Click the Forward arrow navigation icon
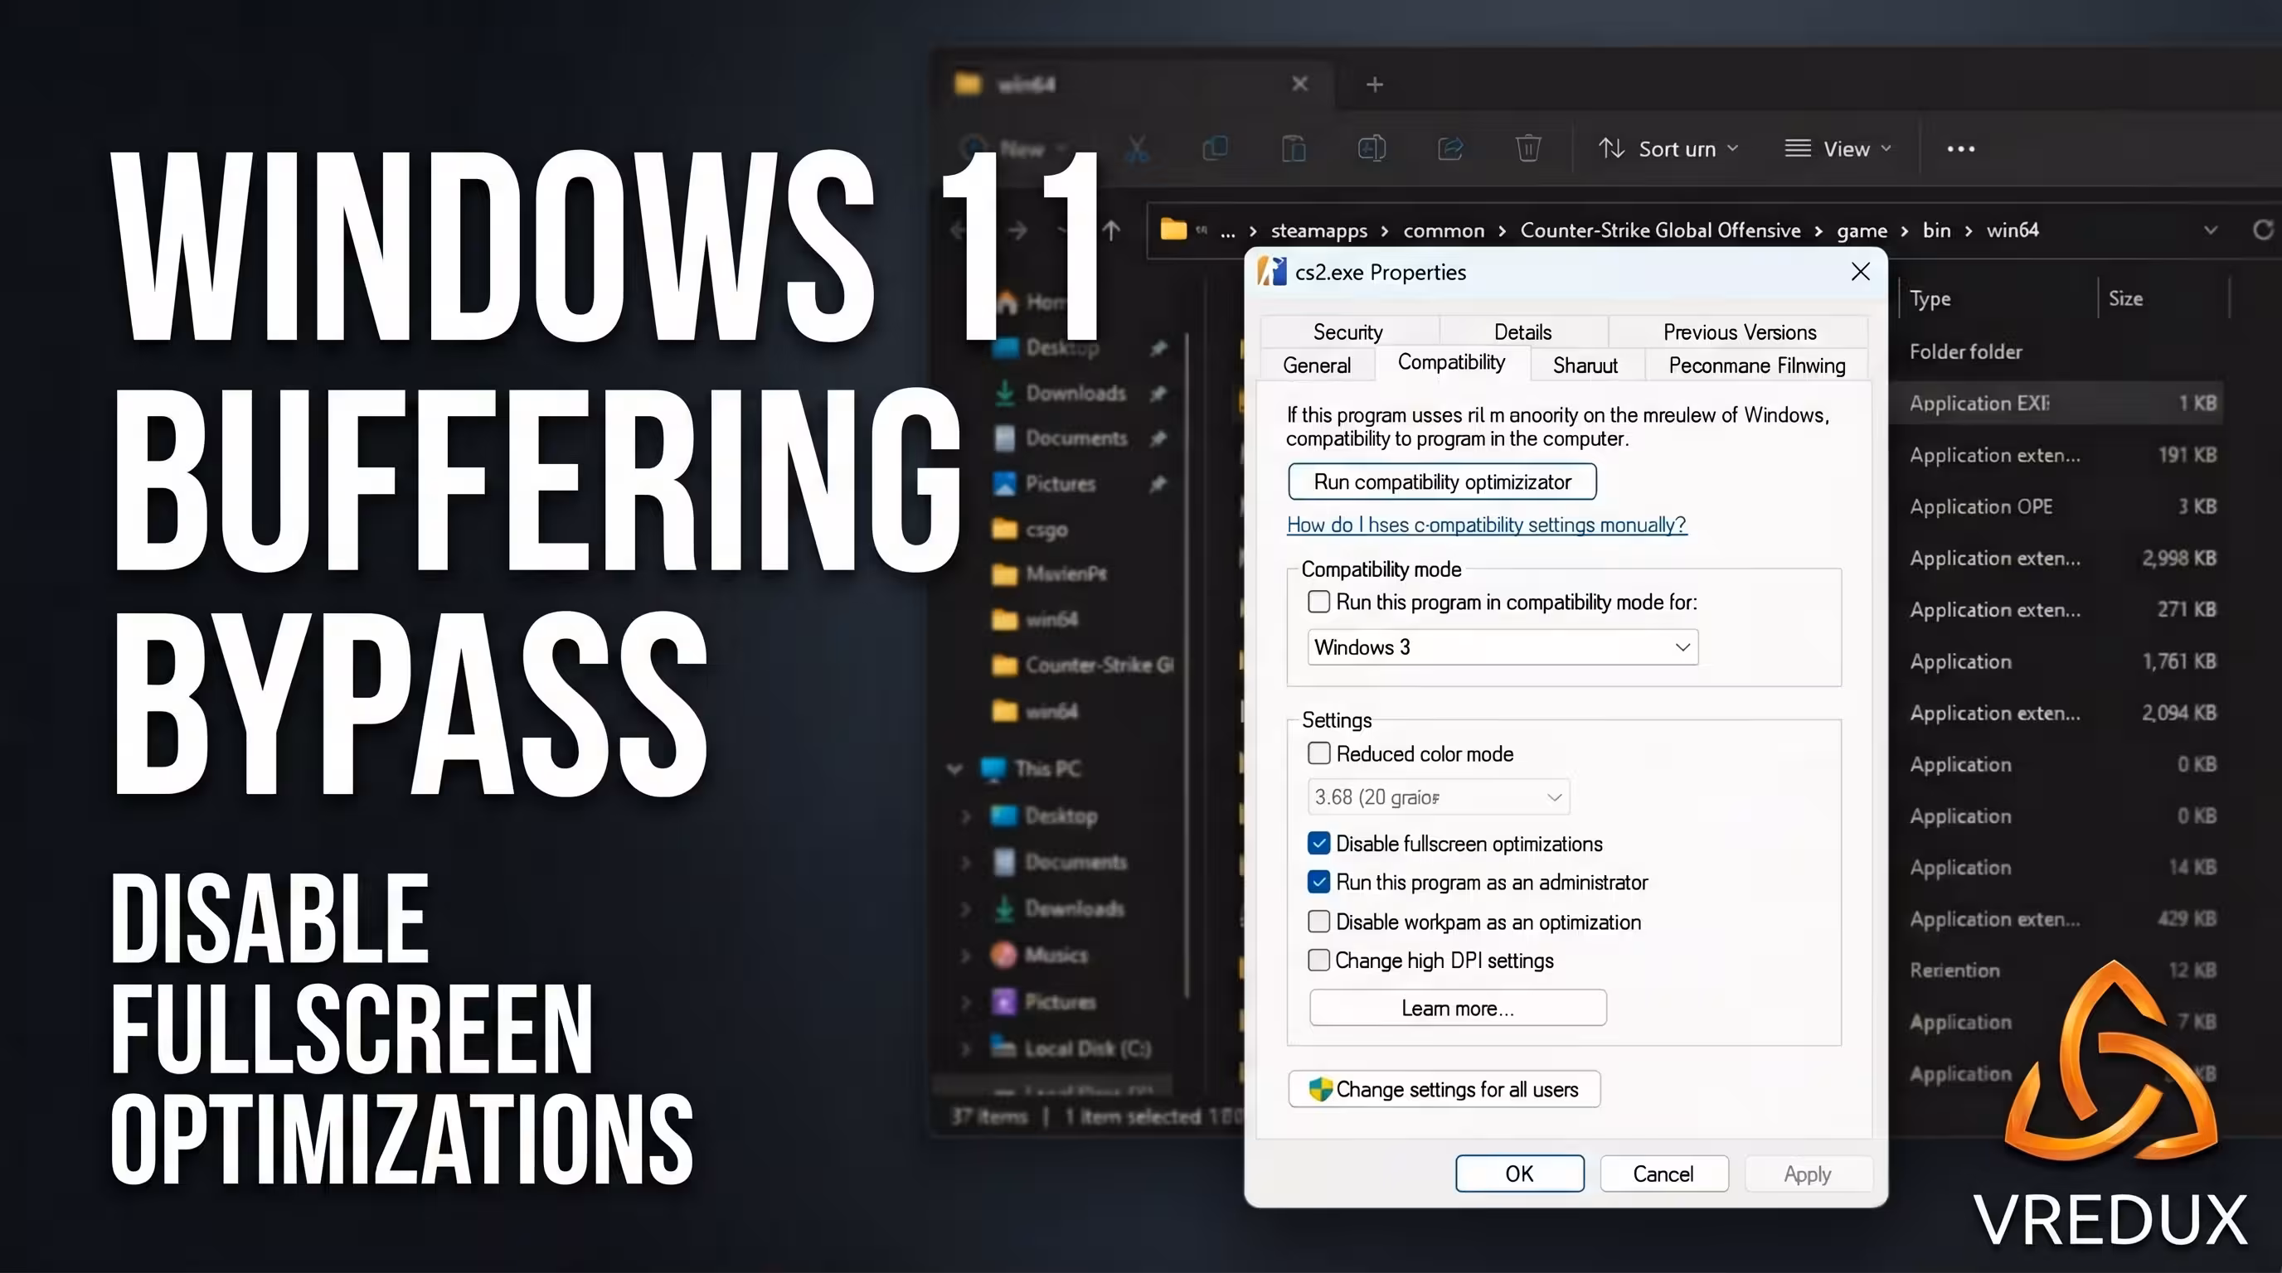2282x1273 pixels. (1017, 230)
